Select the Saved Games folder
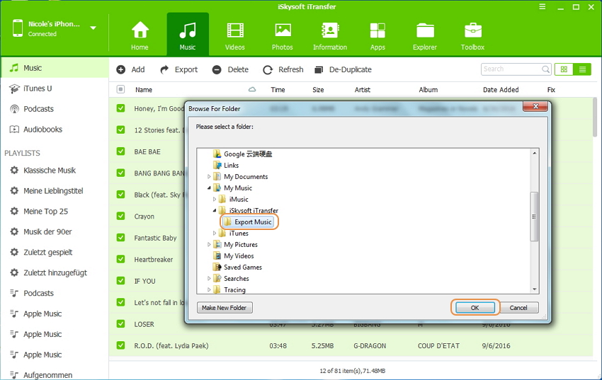Screen dimensions: 602x380 click(x=238, y=267)
